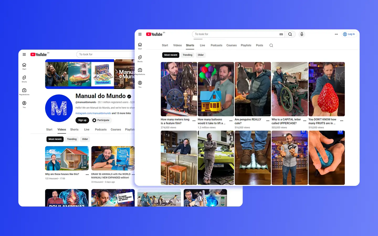The image size is (378, 236).
Task: Click Trending chip in front window
Action: click(x=187, y=55)
